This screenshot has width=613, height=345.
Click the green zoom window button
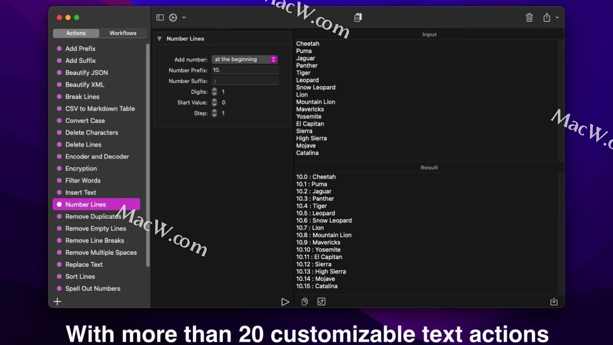click(77, 18)
